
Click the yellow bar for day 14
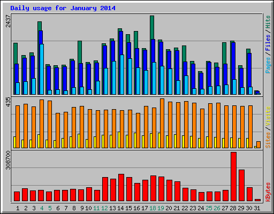119,140
